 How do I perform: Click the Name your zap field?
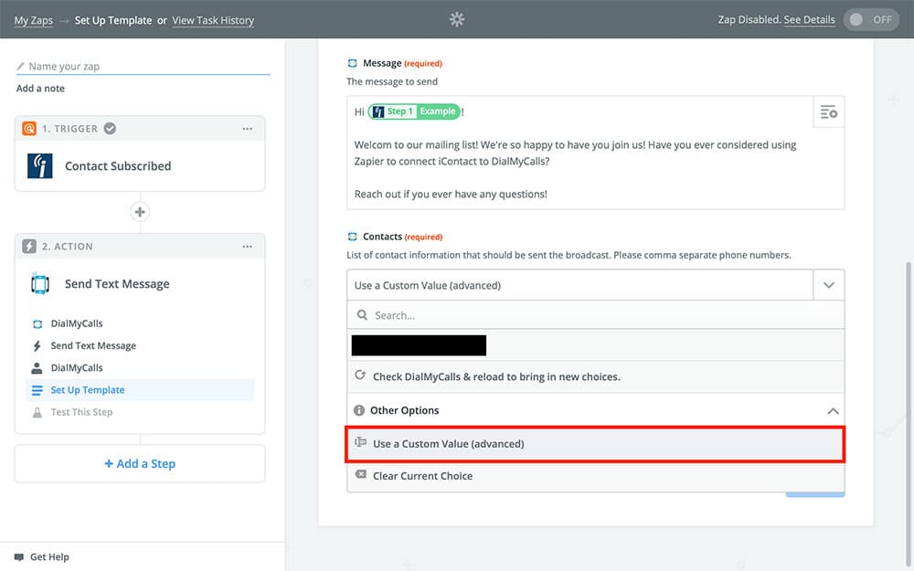pyautogui.click(x=146, y=67)
